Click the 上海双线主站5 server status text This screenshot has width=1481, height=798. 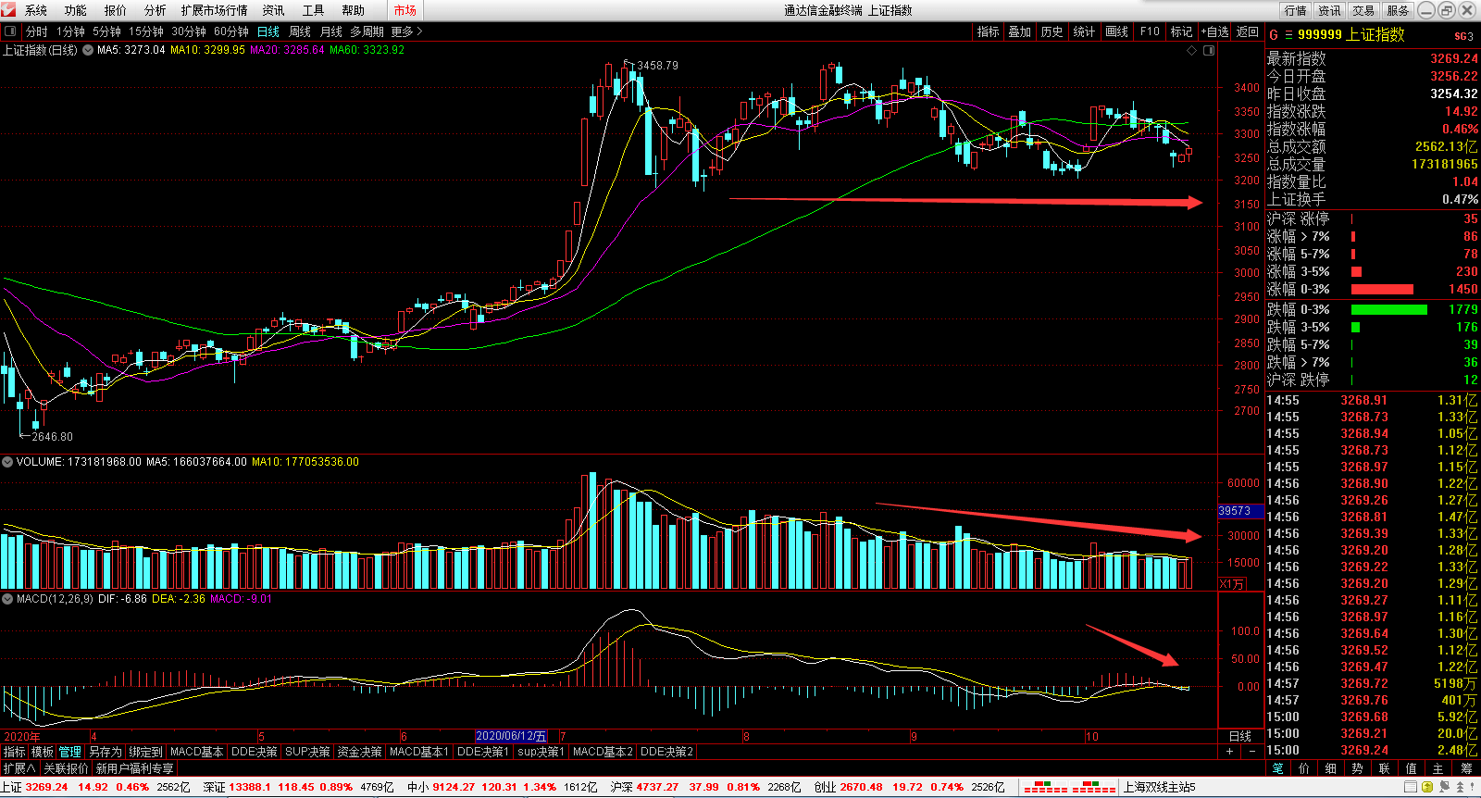point(1159,787)
